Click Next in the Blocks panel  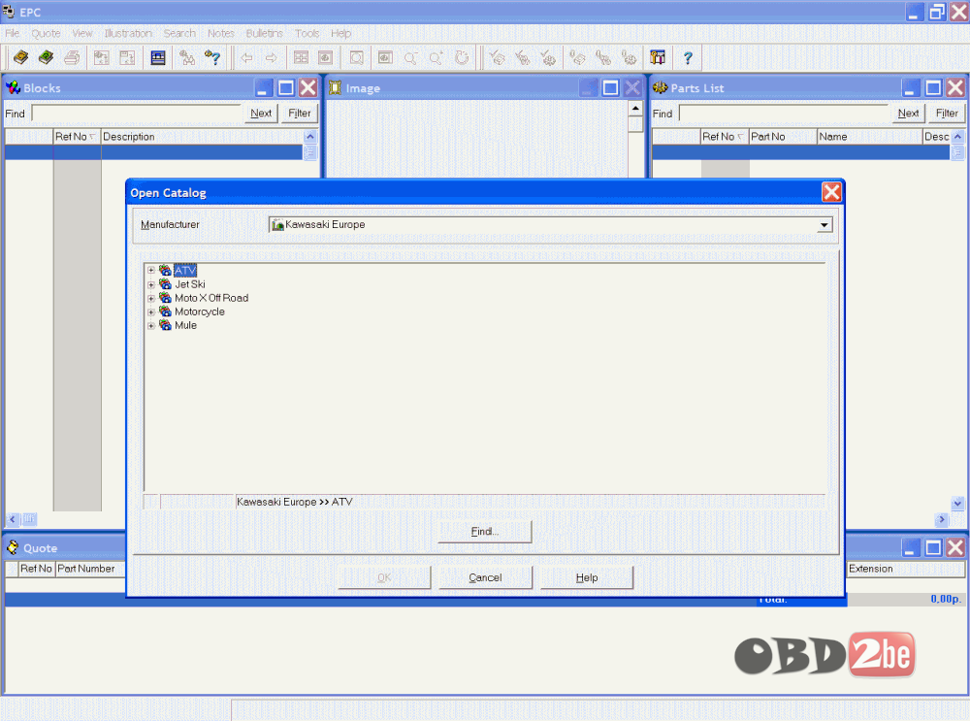(x=261, y=114)
